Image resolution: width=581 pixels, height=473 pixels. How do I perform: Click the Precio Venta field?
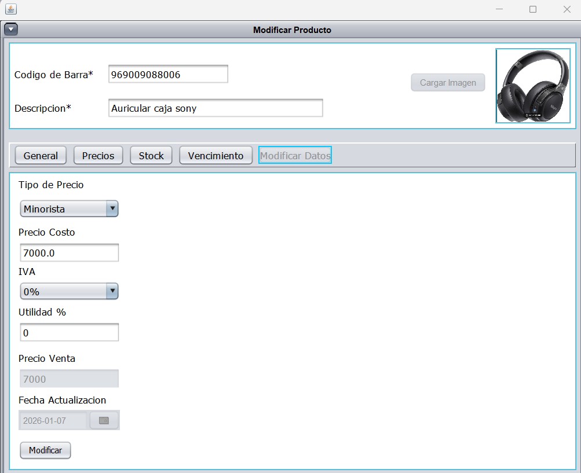click(x=69, y=379)
